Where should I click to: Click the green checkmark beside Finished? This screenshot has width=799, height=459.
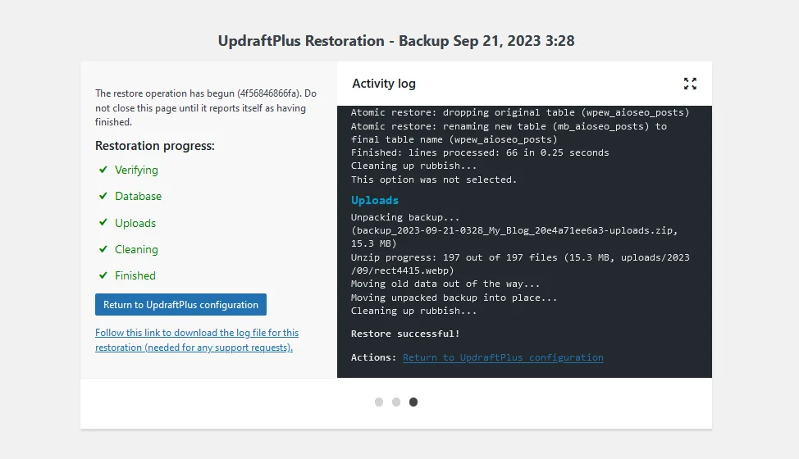pos(103,275)
